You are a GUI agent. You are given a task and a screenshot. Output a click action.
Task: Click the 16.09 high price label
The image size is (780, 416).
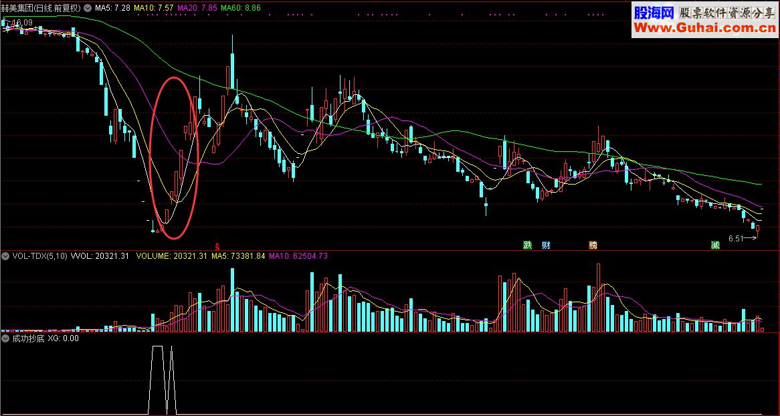click(x=21, y=22)
